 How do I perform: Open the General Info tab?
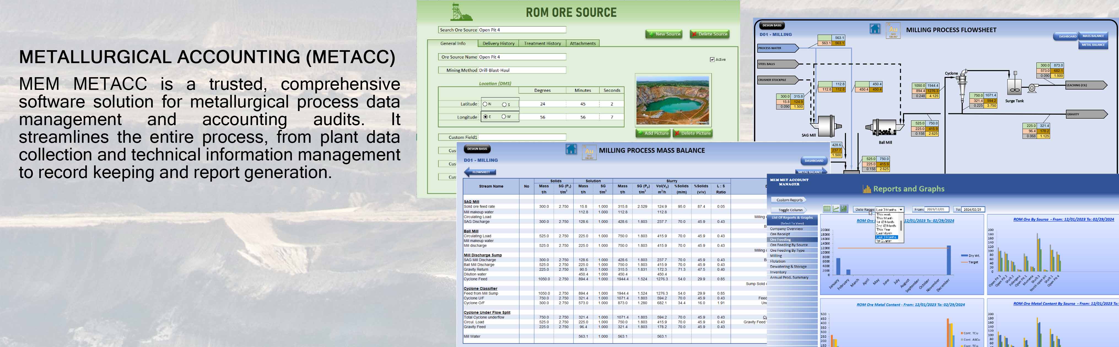coord(453,44)
